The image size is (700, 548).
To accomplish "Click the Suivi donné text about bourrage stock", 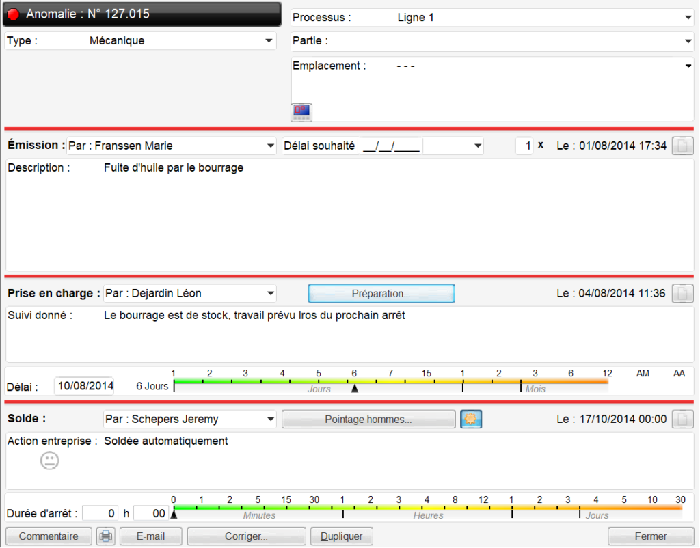I will [254, 316].
